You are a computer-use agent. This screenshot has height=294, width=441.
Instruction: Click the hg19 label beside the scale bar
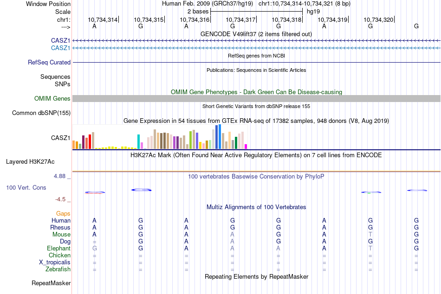(313, 12)
